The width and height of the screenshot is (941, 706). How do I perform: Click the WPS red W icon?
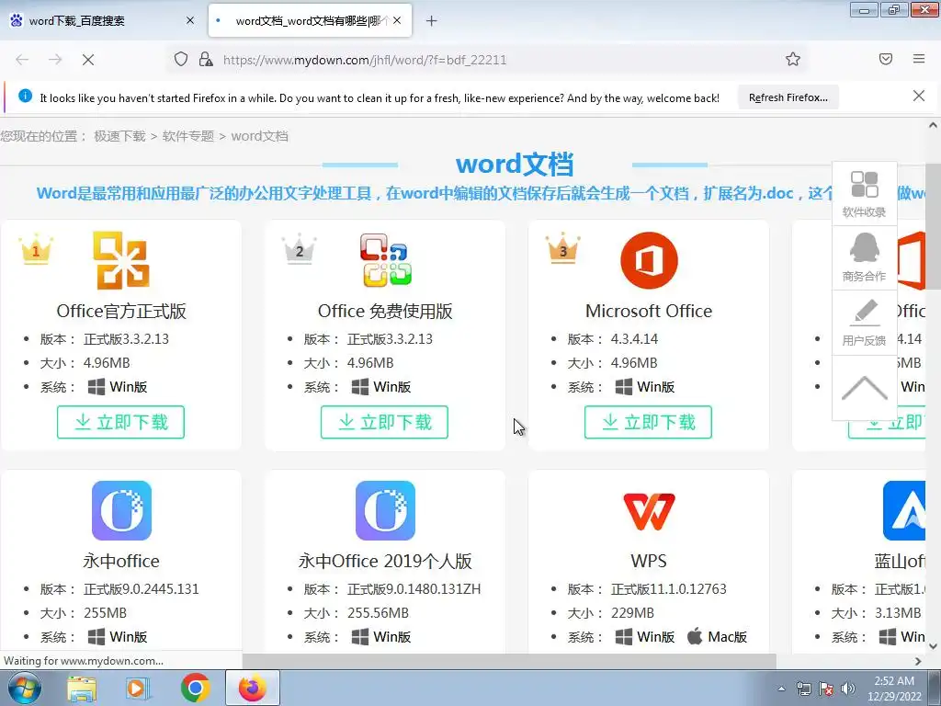point(649,511)
